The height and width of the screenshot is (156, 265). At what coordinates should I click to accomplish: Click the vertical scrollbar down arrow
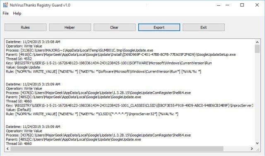(257, 143)
